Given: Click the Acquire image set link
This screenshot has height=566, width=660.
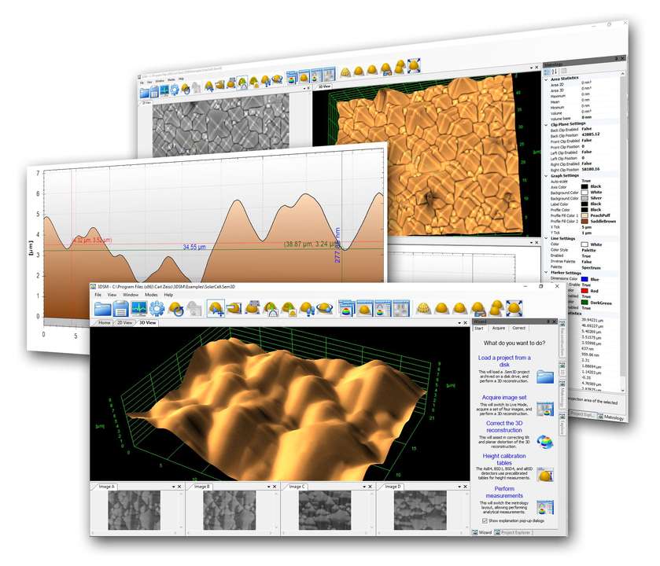Looking at the screenshot, I should (x=504, y=397).
